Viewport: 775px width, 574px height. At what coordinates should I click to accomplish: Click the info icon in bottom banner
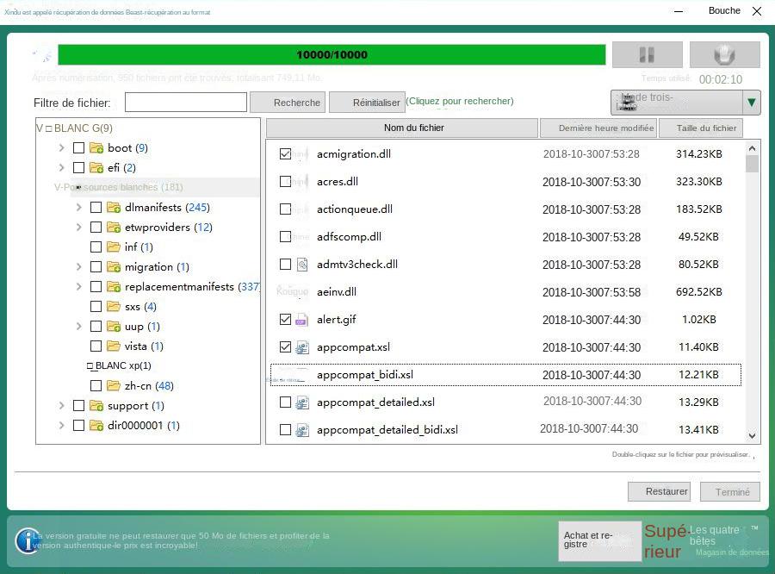click(28, 540)
